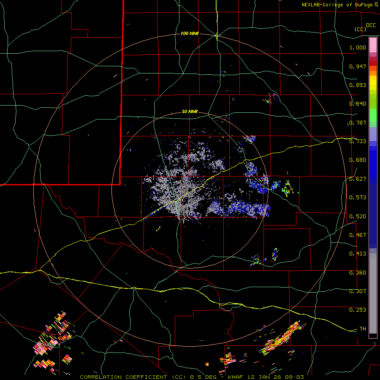Click the 0.893 scale value

[x=358, y=85]
